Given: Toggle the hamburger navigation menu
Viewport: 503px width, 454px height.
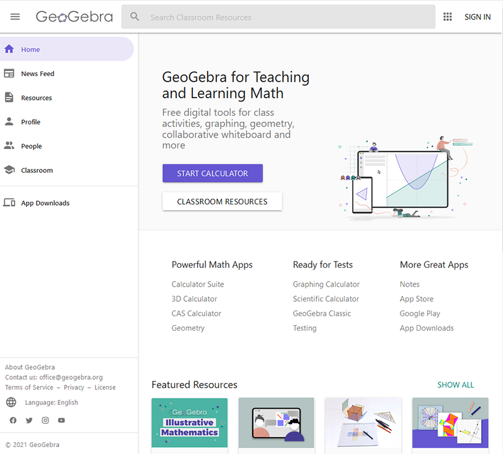Looking at the screenshot, I should pyautogui.click(x=15, y=16).
